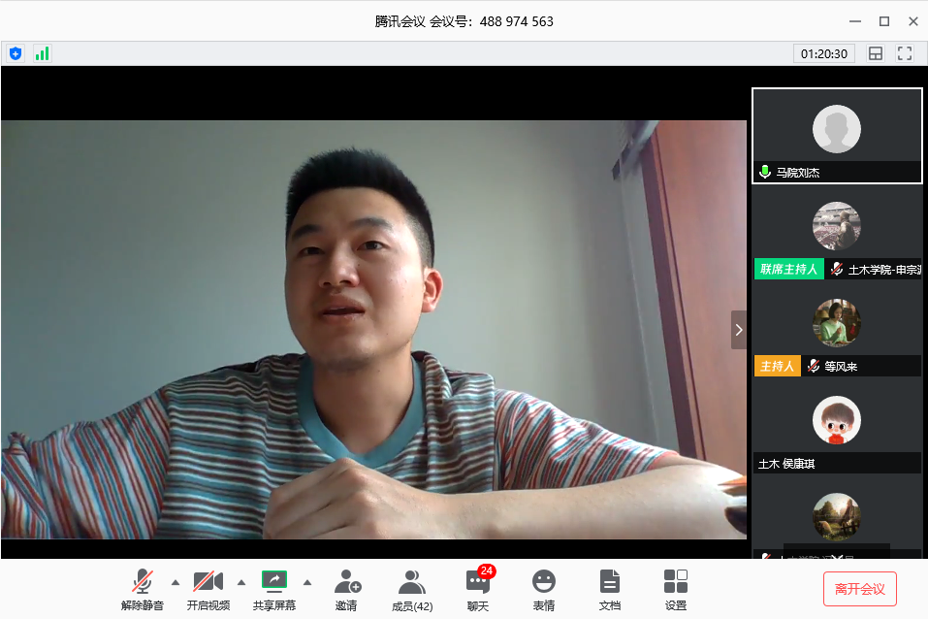This screenshot has width=928, height=619.
Task: Switch layout using the grid view icon
Action: pos(876,54)
